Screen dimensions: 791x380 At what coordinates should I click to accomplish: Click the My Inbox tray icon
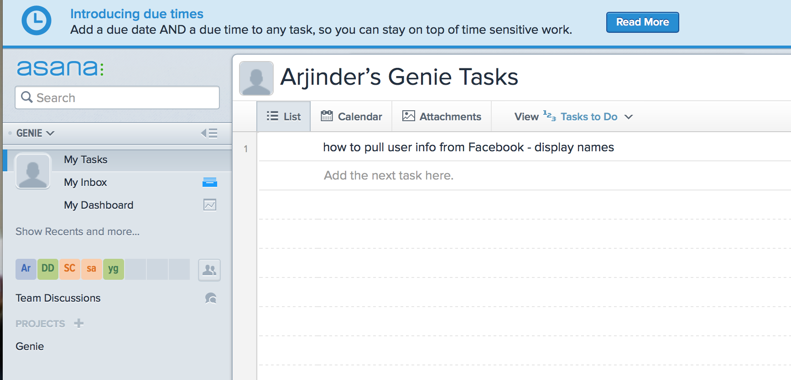(210, 182)
